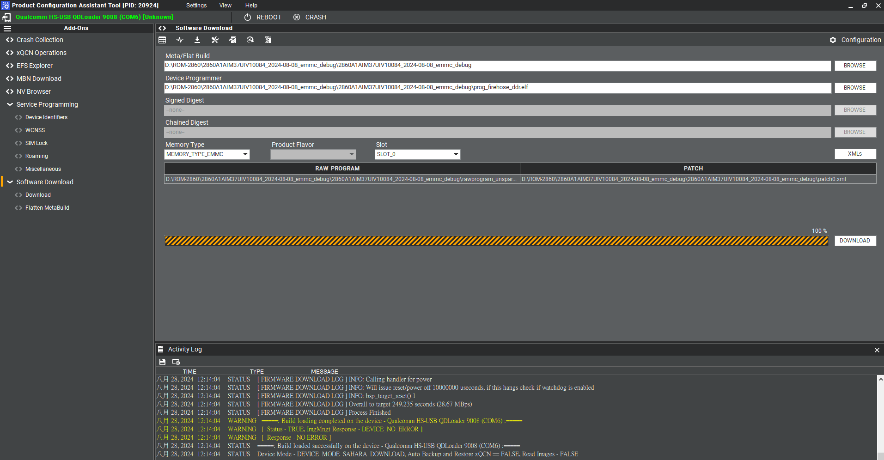Screen dimensions: 884x460
Task: Collapse the Service Programming tree section
Action: click(x=10, y=104)
